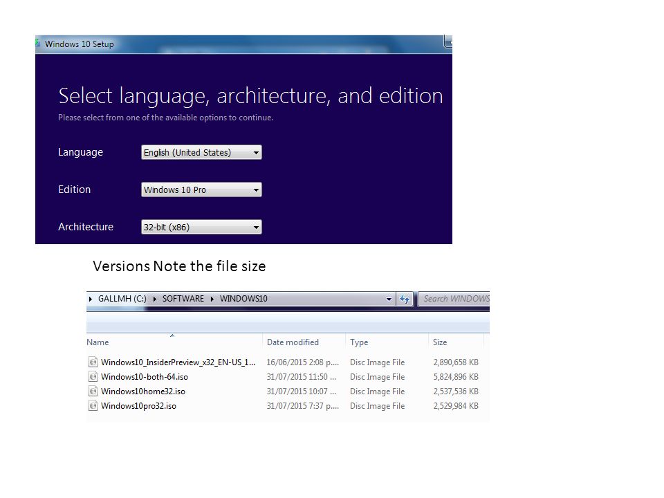Image resolution: width=664 pixels, height=498 pixels.
Task: Expand the arrow before SOFTWARE breadcrumb
Action: [154, 299]
